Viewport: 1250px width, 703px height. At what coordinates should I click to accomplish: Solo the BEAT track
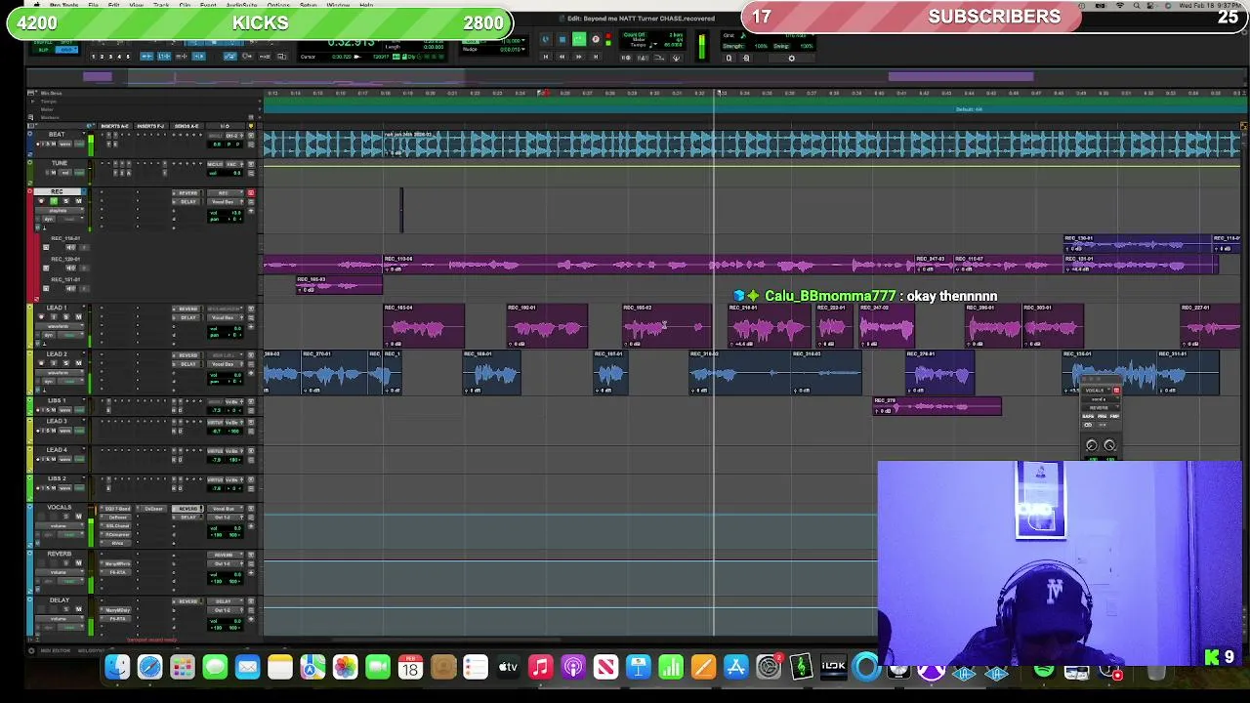click(x=48, y=144)
